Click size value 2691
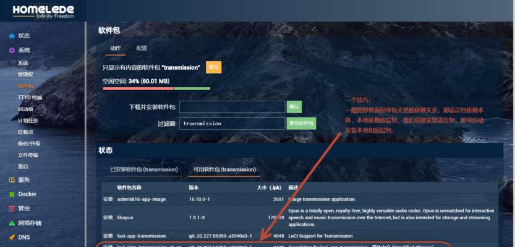 click(278, 199)
